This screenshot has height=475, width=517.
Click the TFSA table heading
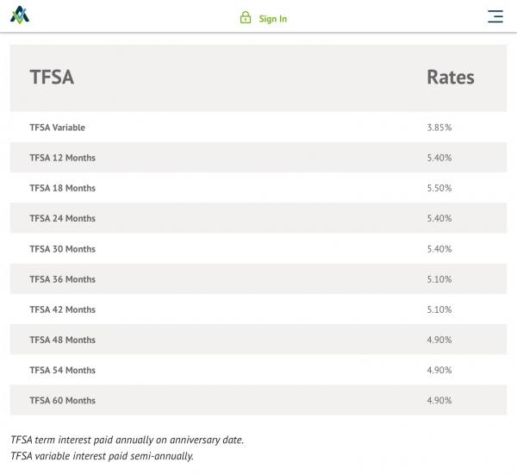[52, 77]
